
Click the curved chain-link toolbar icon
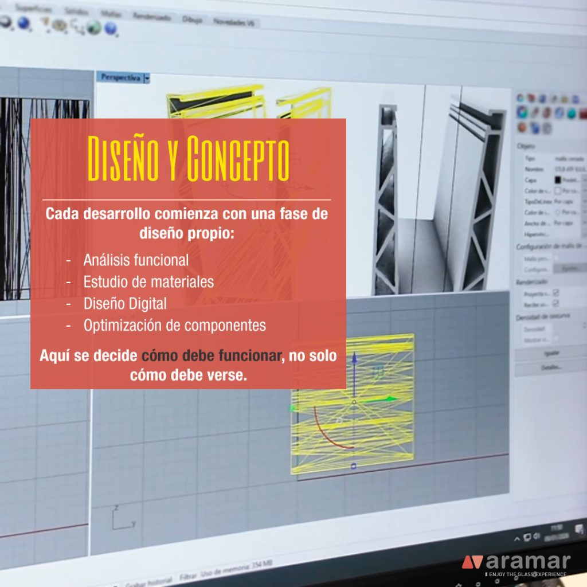point(77,27)
